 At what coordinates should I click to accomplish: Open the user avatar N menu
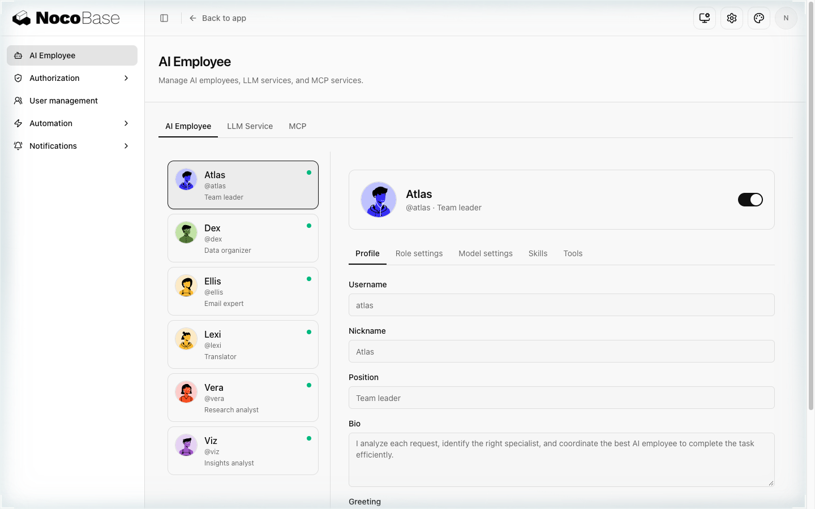pyautogui.click(x=786, y=18)
